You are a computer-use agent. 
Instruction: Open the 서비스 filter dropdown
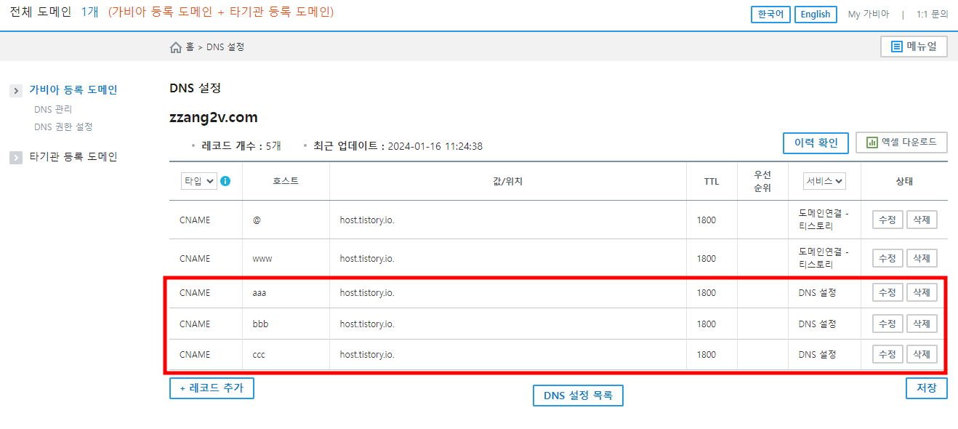click(824, 181)
